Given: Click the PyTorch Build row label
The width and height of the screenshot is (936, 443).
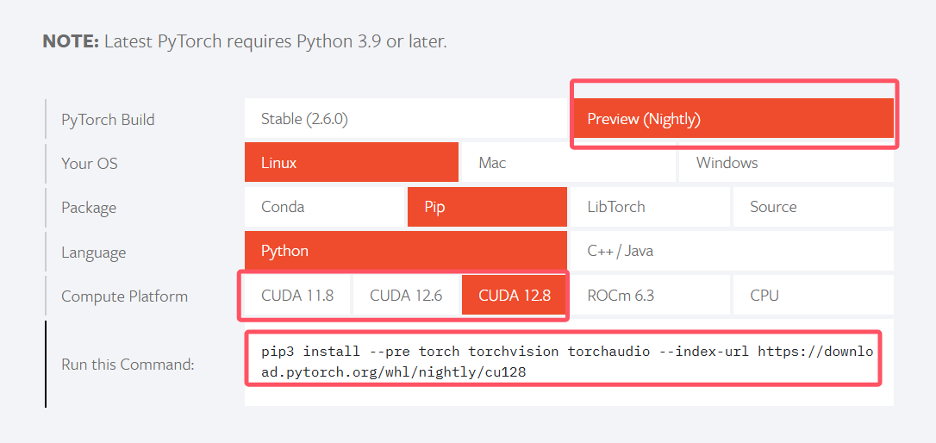Looking at the screenshot, I should pos(108,120).
